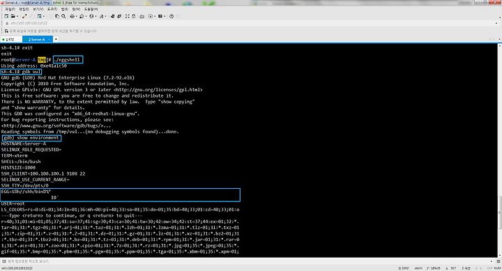Click the xterm indicator in status bar
The width and height of the screenshot is (502, 271).
[418, 268]
